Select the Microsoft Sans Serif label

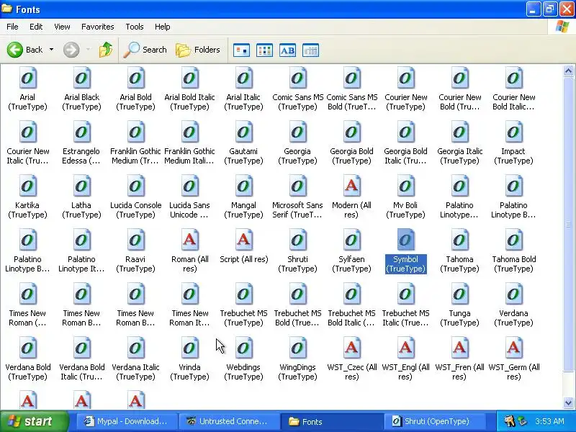coord(297,210)
